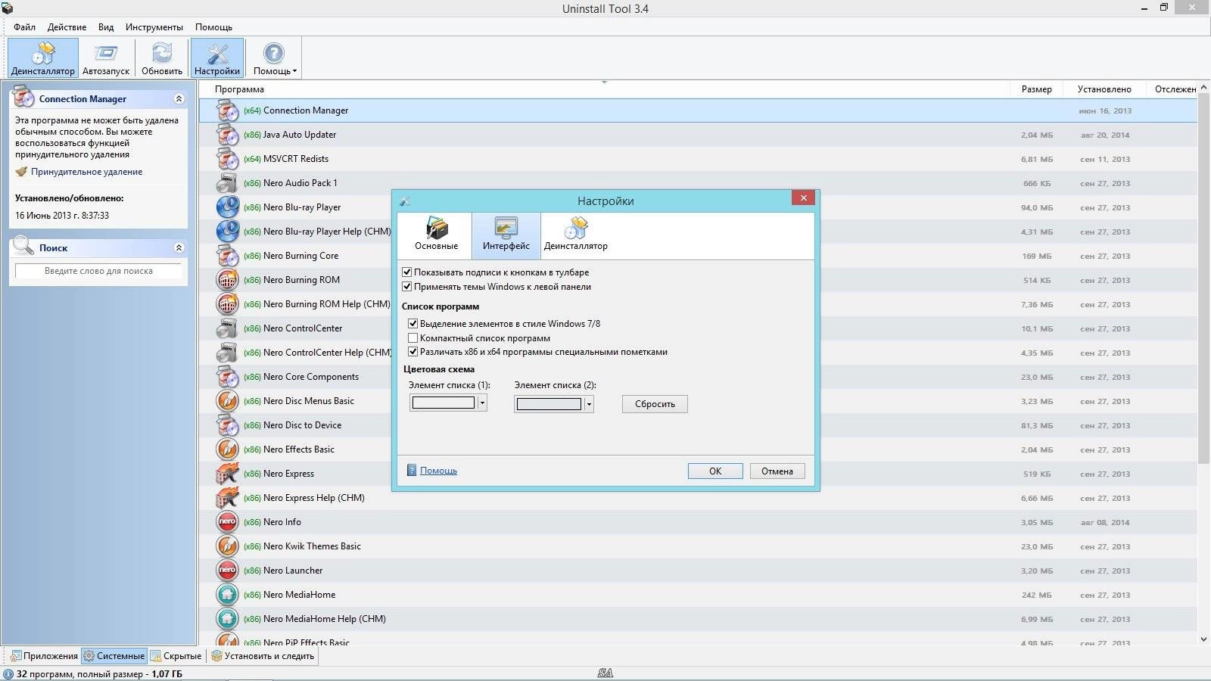Toggle Различать x86 и x64 программы checkbox
The image size is (1211, 681).
(413, 352)
